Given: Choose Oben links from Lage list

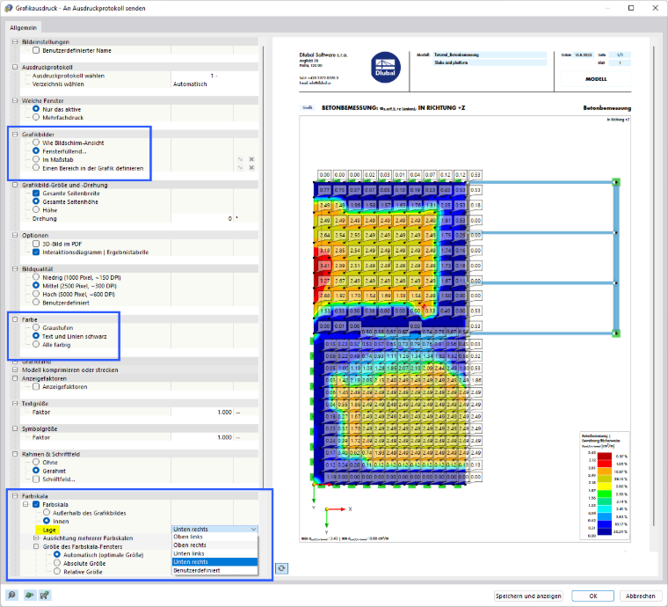Looking at the screenshot, I should click(x=214, y=537).
